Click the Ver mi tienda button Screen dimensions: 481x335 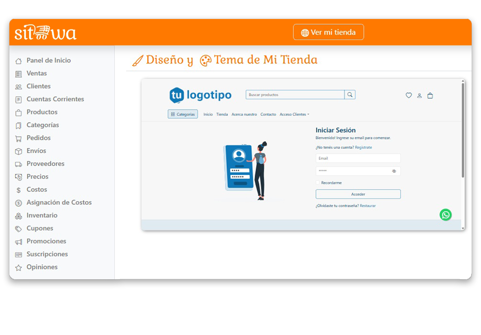[x=328, y=32]
